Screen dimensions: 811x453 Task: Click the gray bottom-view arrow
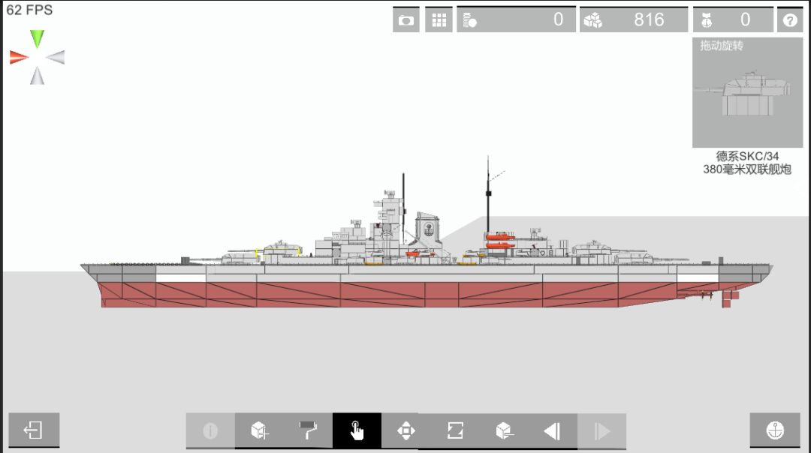click(x=38, y=76)
